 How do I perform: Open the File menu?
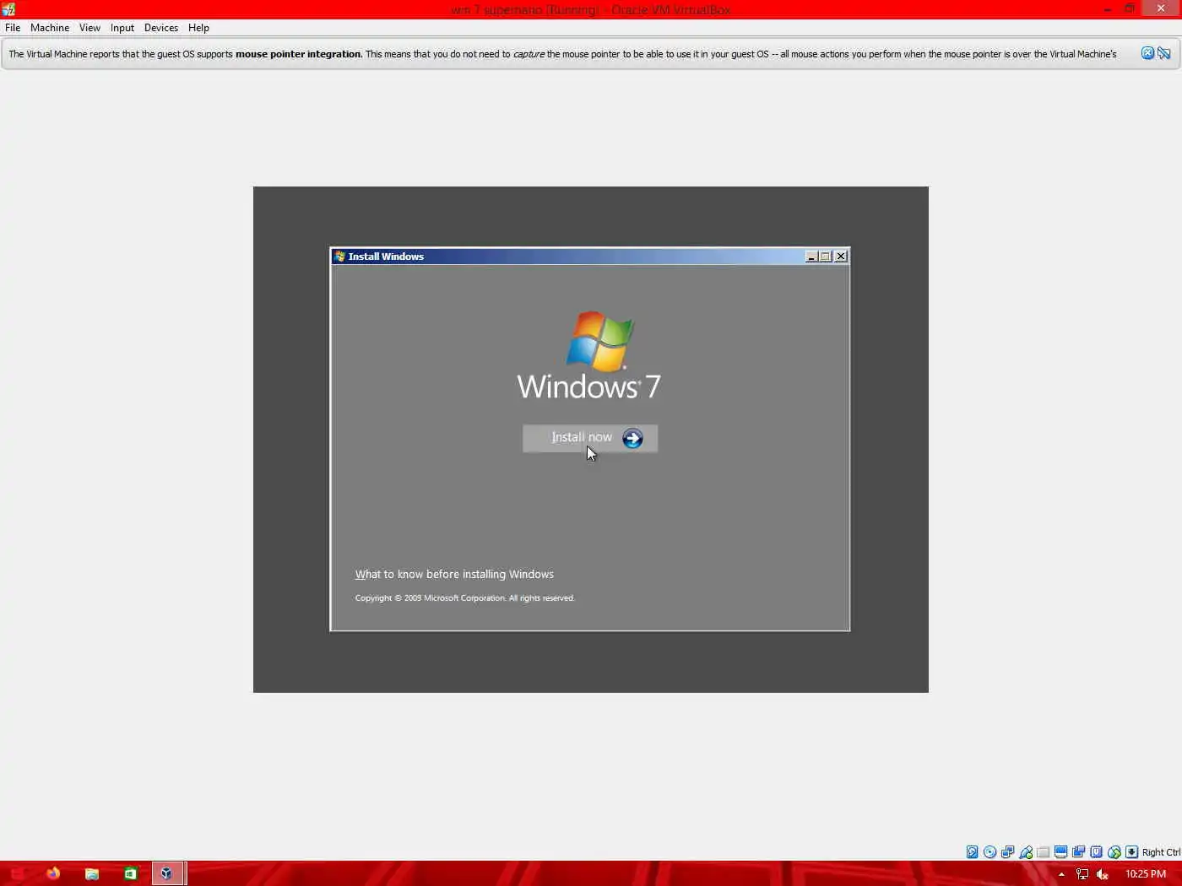[13, 28]
